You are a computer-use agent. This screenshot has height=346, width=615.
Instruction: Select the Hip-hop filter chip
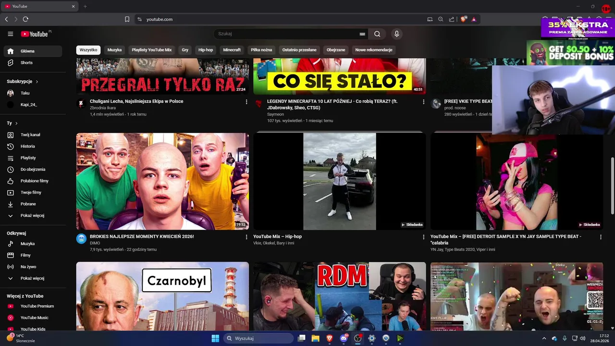[206, 50]
